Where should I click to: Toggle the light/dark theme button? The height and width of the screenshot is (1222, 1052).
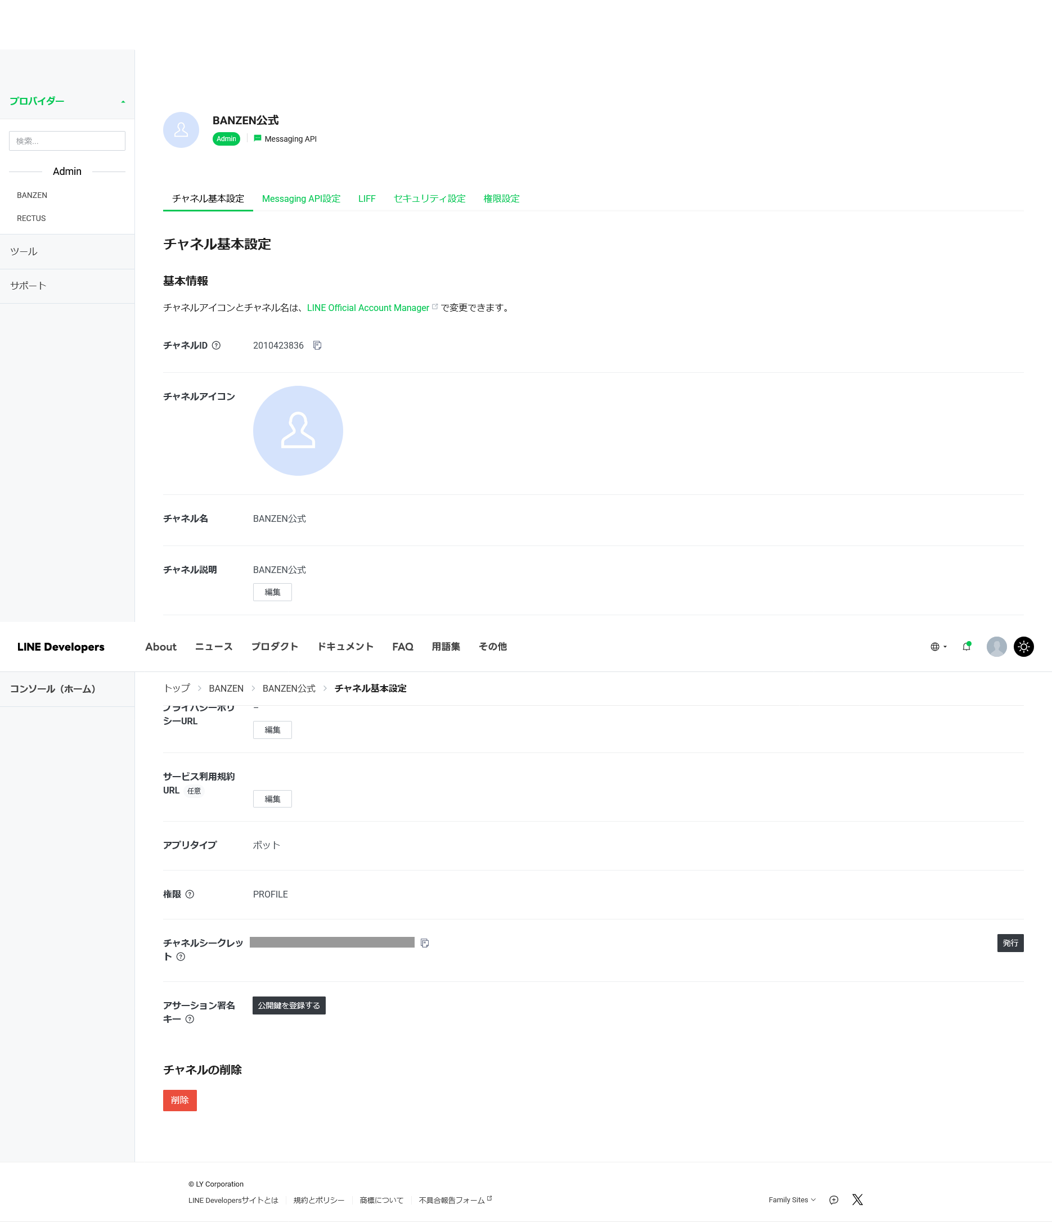[1024, 646]
